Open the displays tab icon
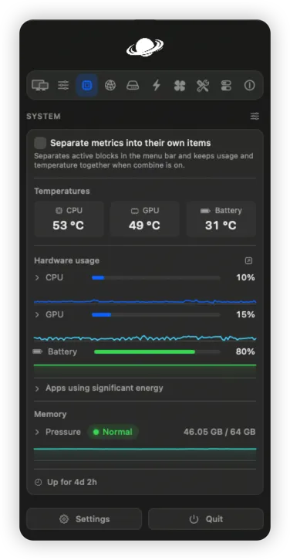The image size is (290, 560). pyautogui.click(x=40, y=86)
